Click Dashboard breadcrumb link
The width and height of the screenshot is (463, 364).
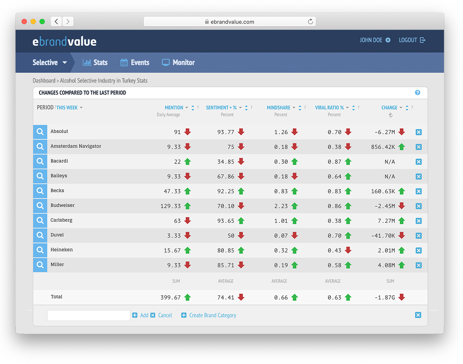(x=44, y=81)
